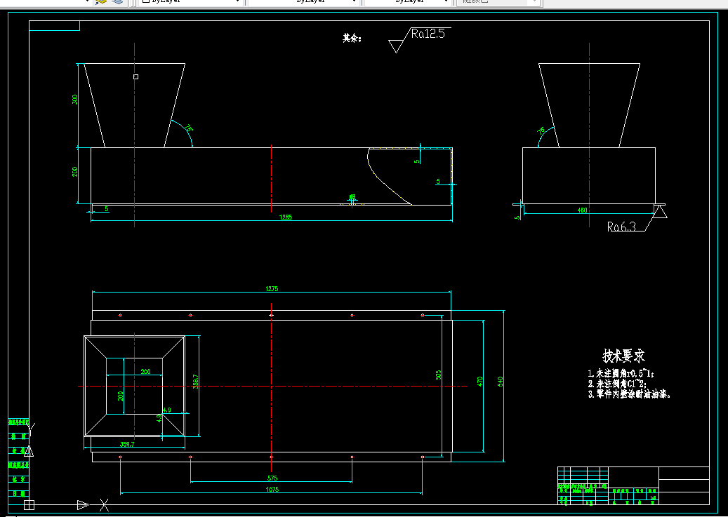
Task: Click the roughness triangle symbol beside Ra12.5
Action: pos(396,46)
